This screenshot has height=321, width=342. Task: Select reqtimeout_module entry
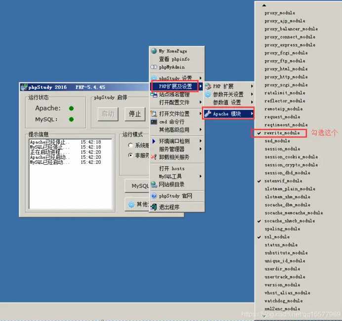coord(286,125)
